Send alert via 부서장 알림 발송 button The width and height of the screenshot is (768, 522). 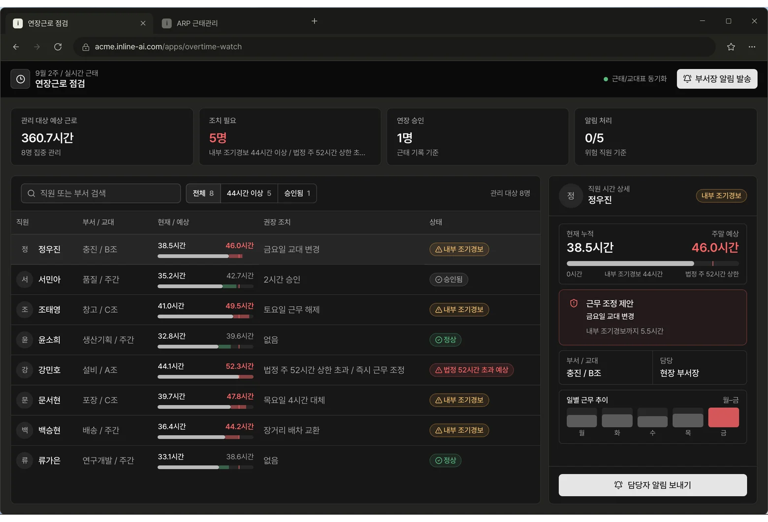pos(717,79)
